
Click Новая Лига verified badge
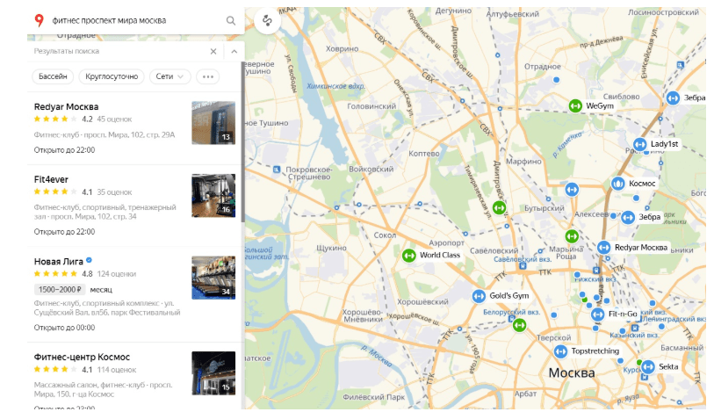tap(90, 260)
